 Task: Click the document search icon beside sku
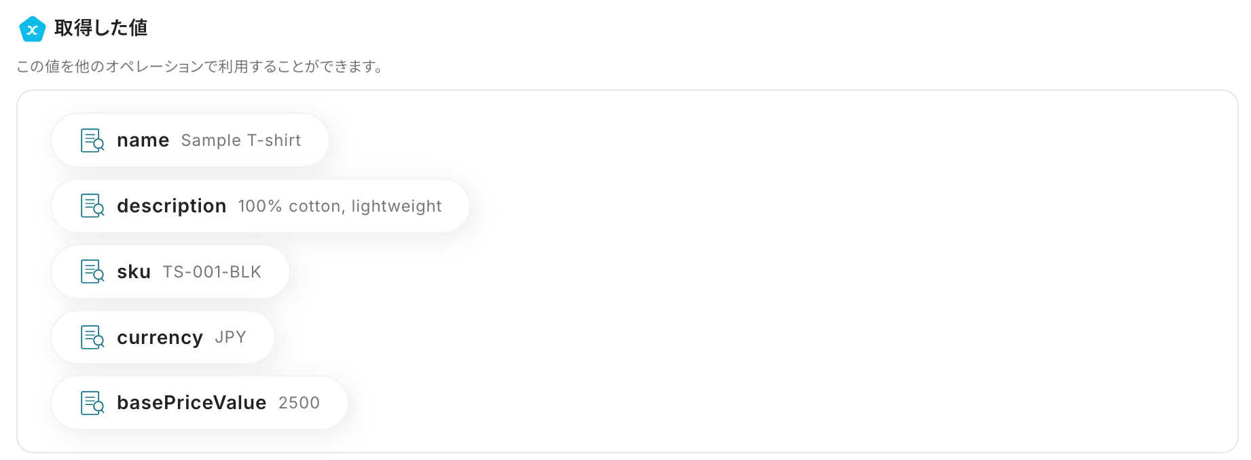(x=92, y=271)
